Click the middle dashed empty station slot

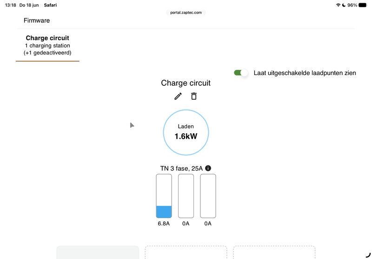(x=186, y=252)
